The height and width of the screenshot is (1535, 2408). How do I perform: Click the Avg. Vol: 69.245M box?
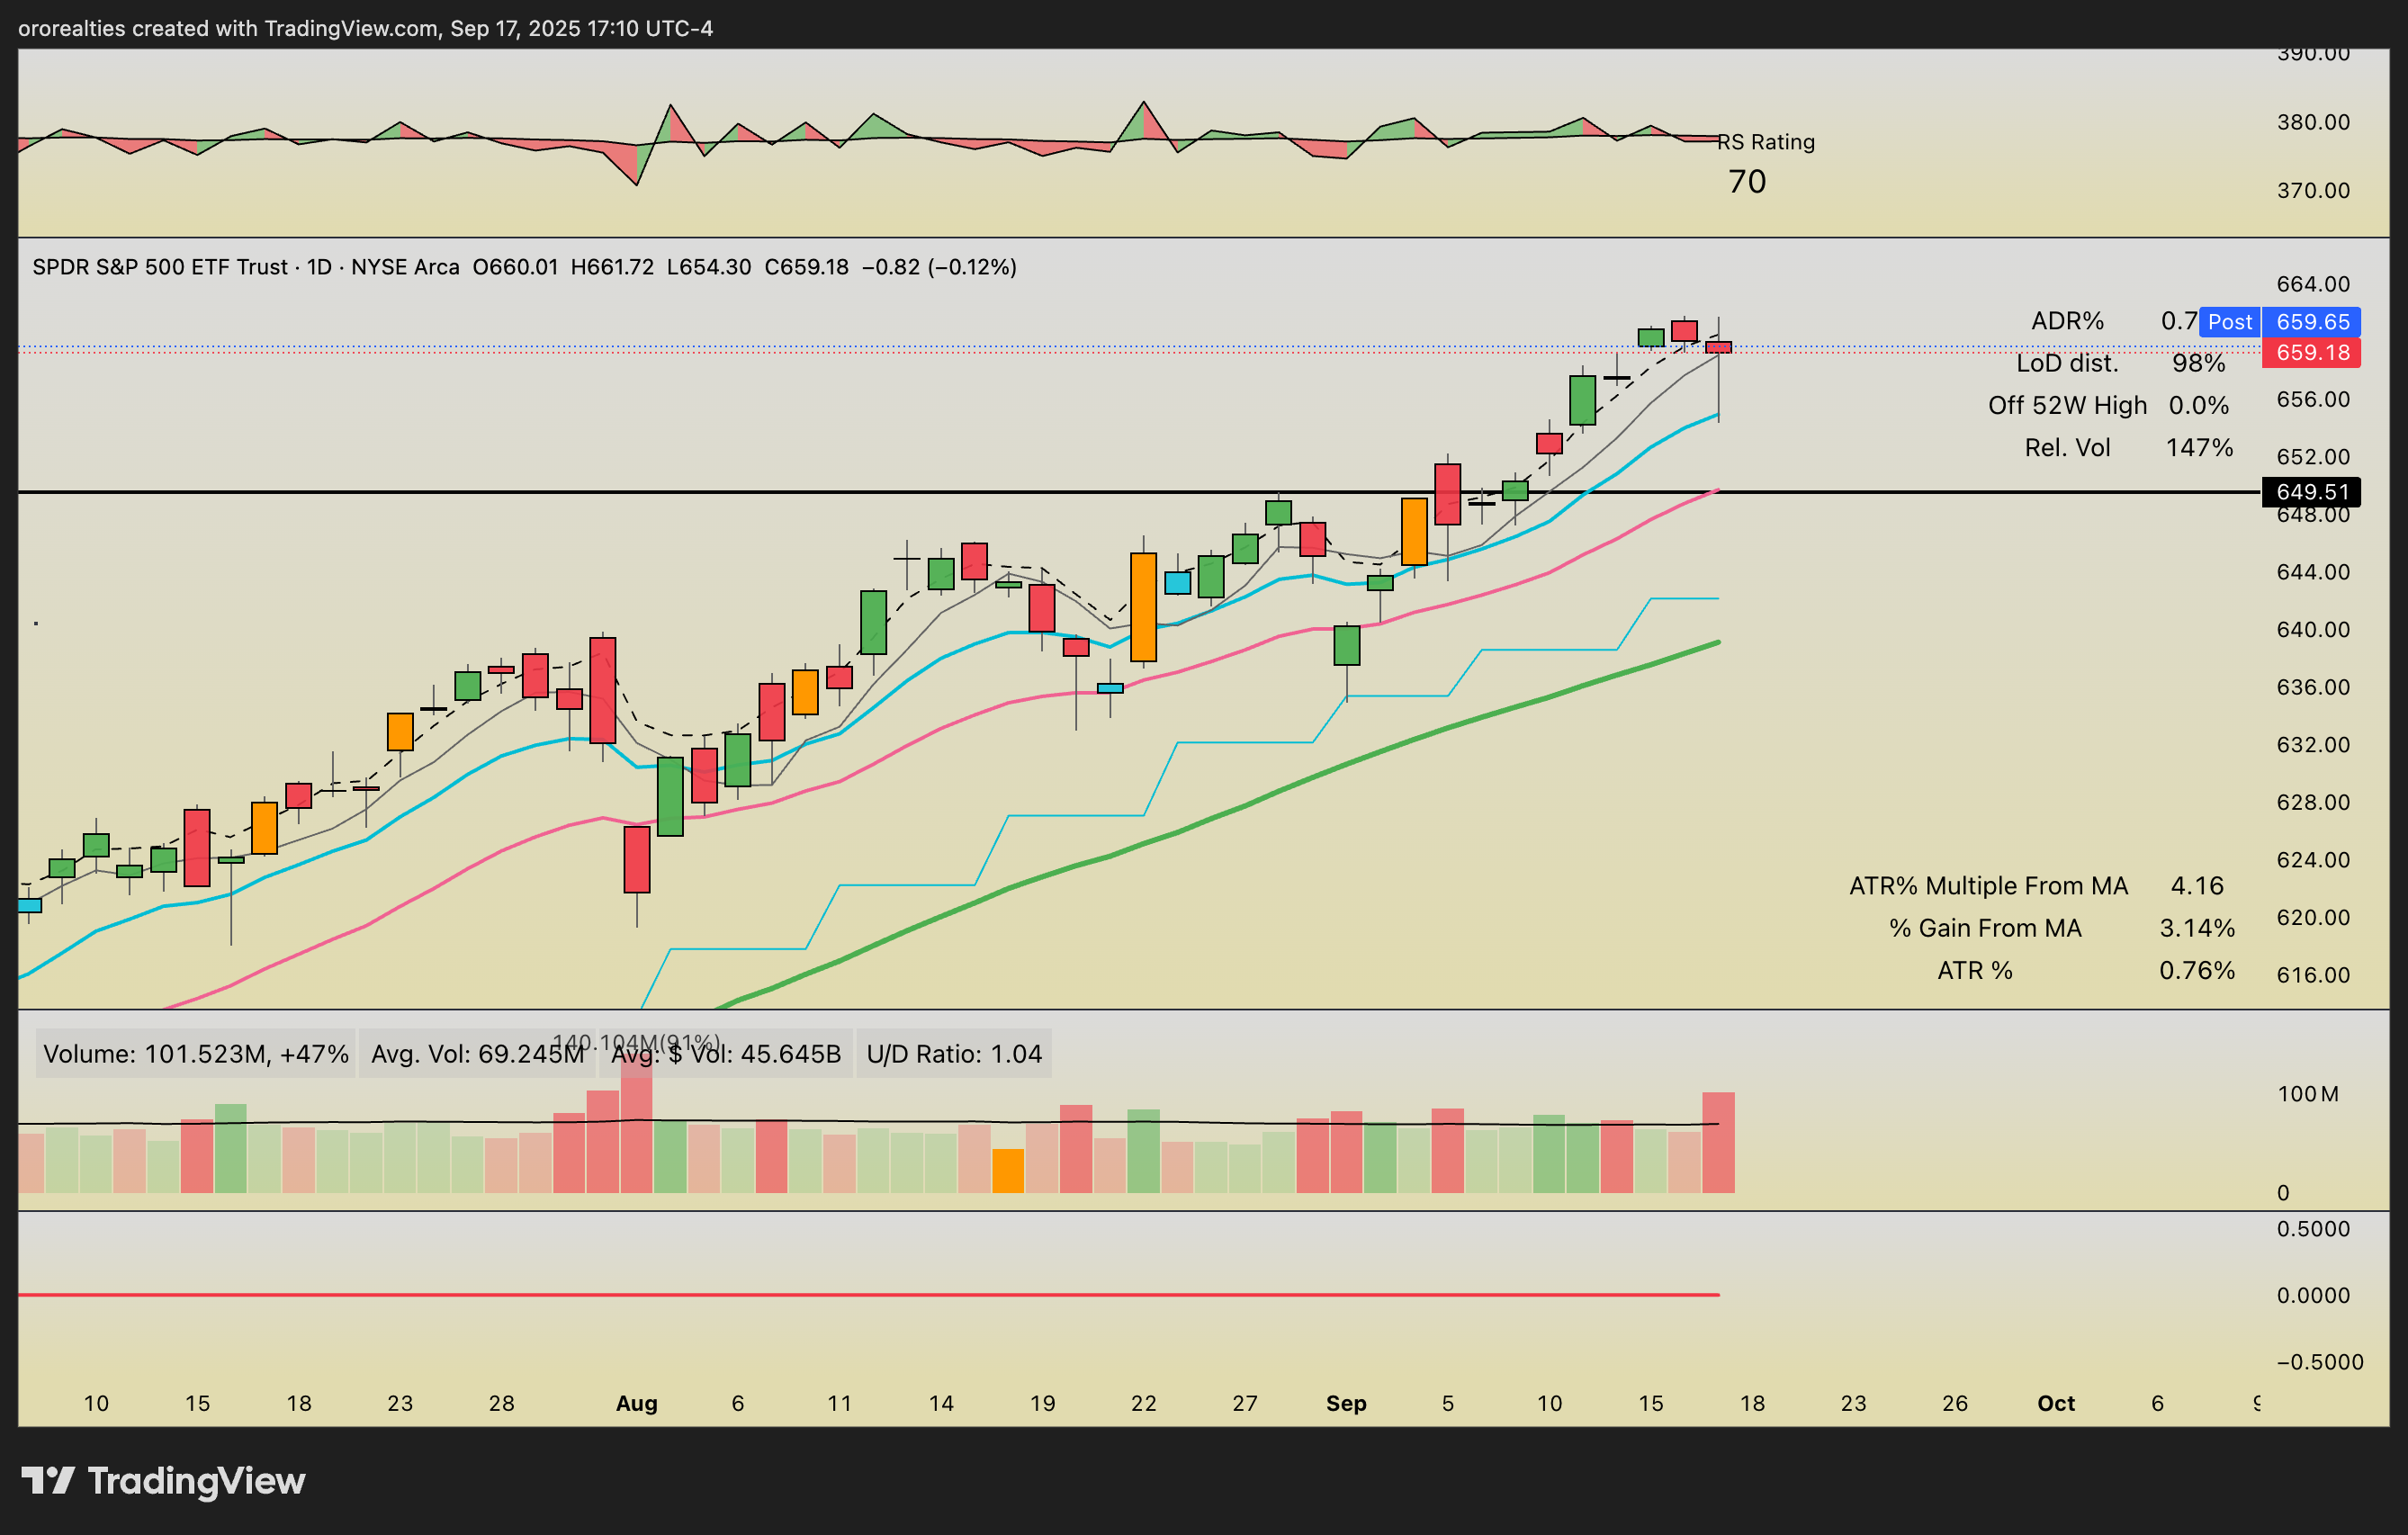[x=476, y=1054]
